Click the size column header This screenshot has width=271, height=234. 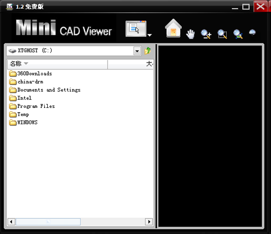131,64
